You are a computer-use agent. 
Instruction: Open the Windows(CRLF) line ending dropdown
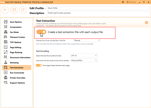84,60
